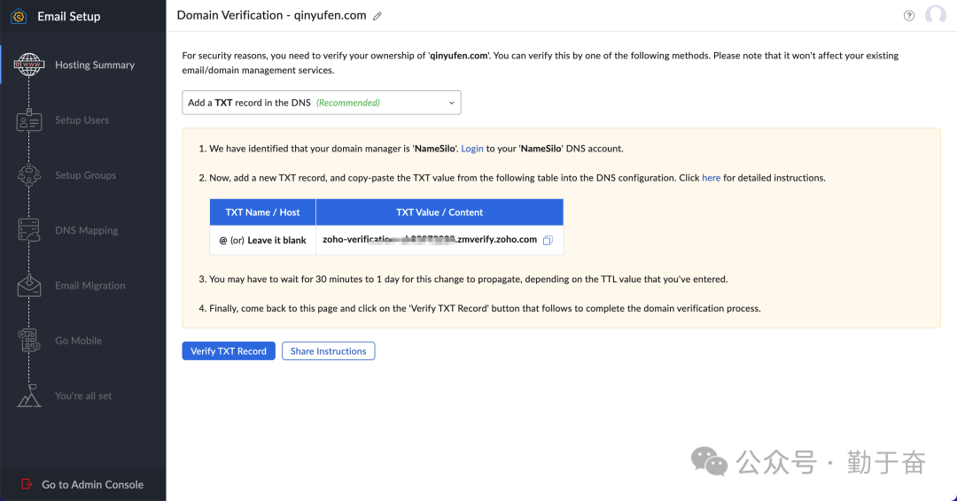The width and height of the screenshot is (957, 501).
Task: Click the Email Migration envelope icon
Action: click(29, 285)
